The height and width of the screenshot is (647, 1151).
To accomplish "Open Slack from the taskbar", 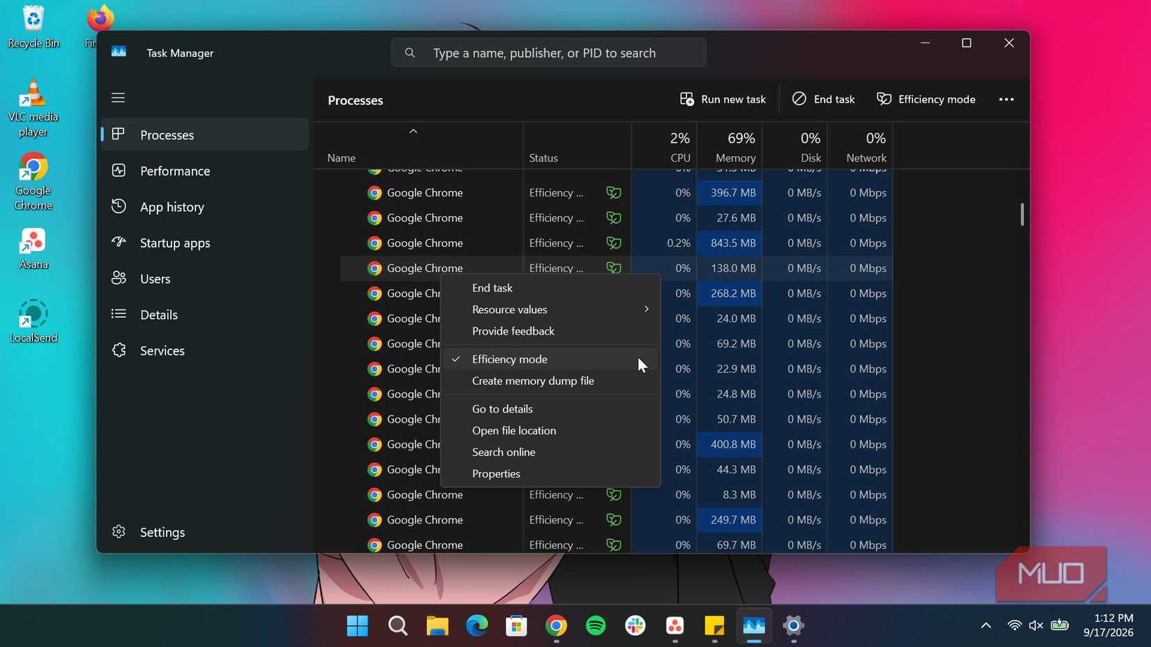I will [635, 626].
